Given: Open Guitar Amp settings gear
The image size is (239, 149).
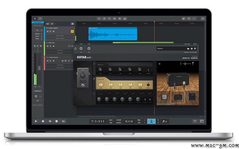Looking at the screenshot, I should pyautogui.click(x=195, y=49).
